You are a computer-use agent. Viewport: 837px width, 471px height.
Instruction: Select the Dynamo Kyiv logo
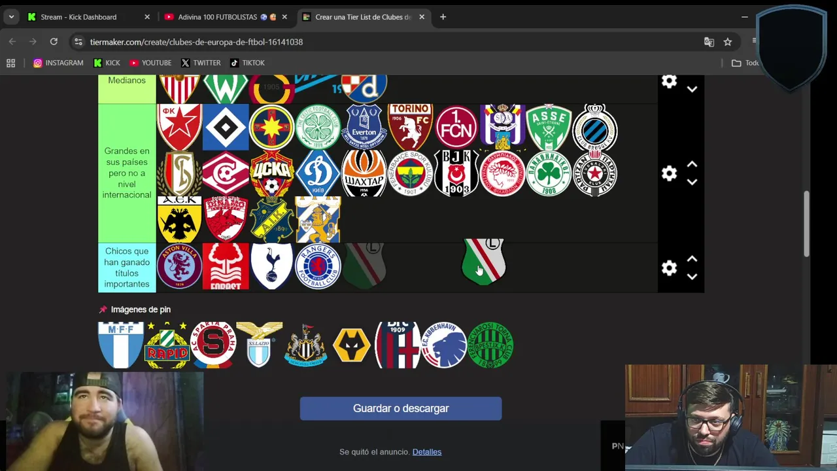pyautogui.click(x=318, y=173)
